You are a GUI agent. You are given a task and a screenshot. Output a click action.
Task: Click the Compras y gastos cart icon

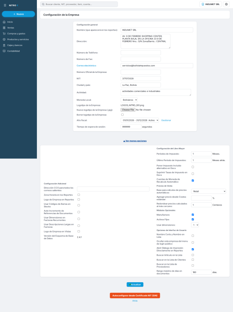click(4, 34)
